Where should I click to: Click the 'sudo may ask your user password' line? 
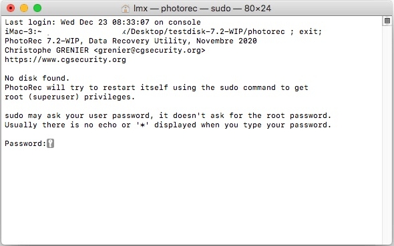pos(168,115)
